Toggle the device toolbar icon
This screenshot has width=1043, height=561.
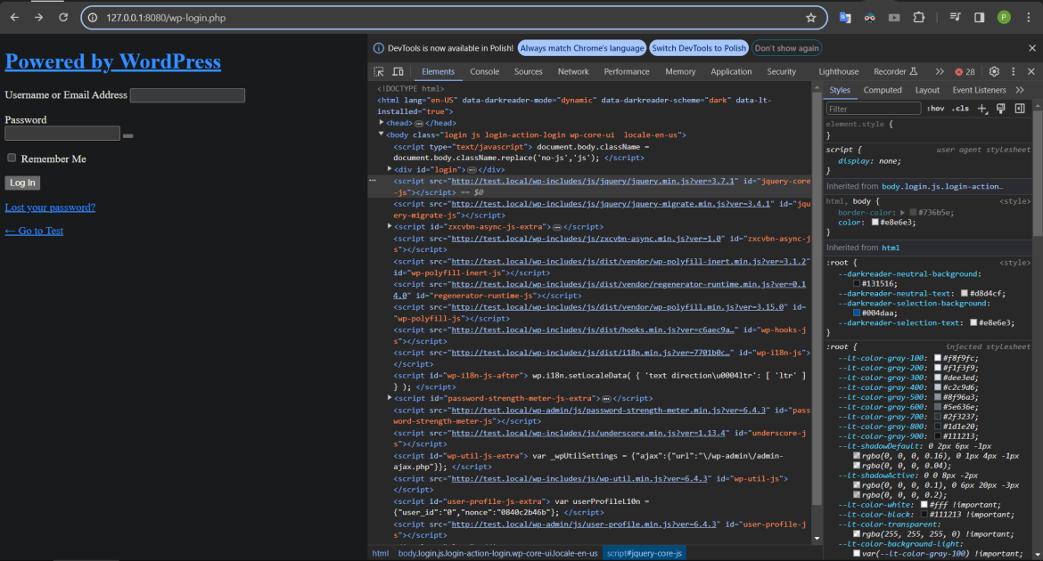pyautogui.click(x=398, y=71)
